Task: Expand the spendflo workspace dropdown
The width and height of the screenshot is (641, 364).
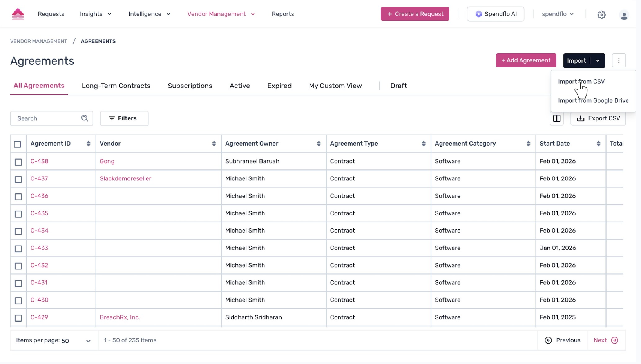Action: tap(558, 14)
